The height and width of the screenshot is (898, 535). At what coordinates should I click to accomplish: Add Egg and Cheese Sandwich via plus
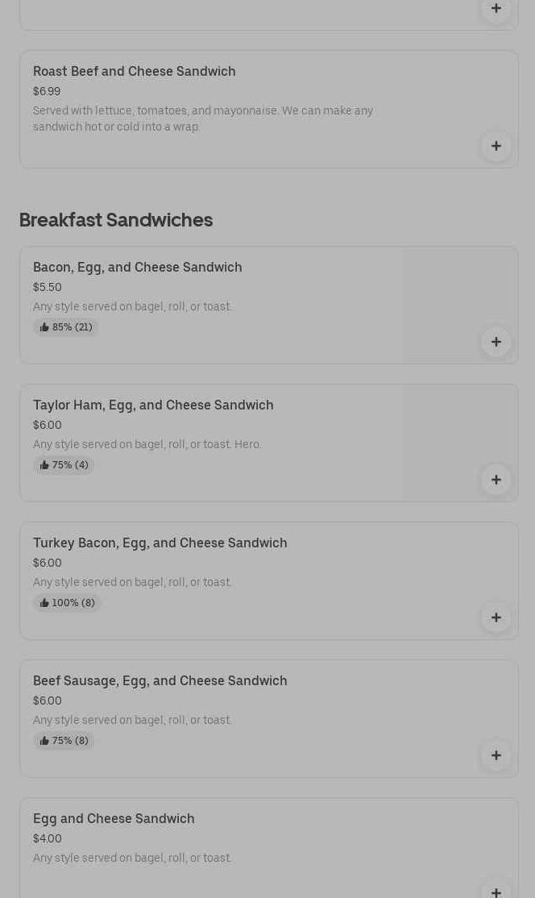pyautogui.click(x=496, y=889)
